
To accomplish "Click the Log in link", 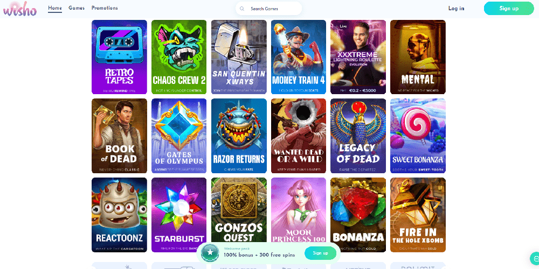I will [456, 8].
